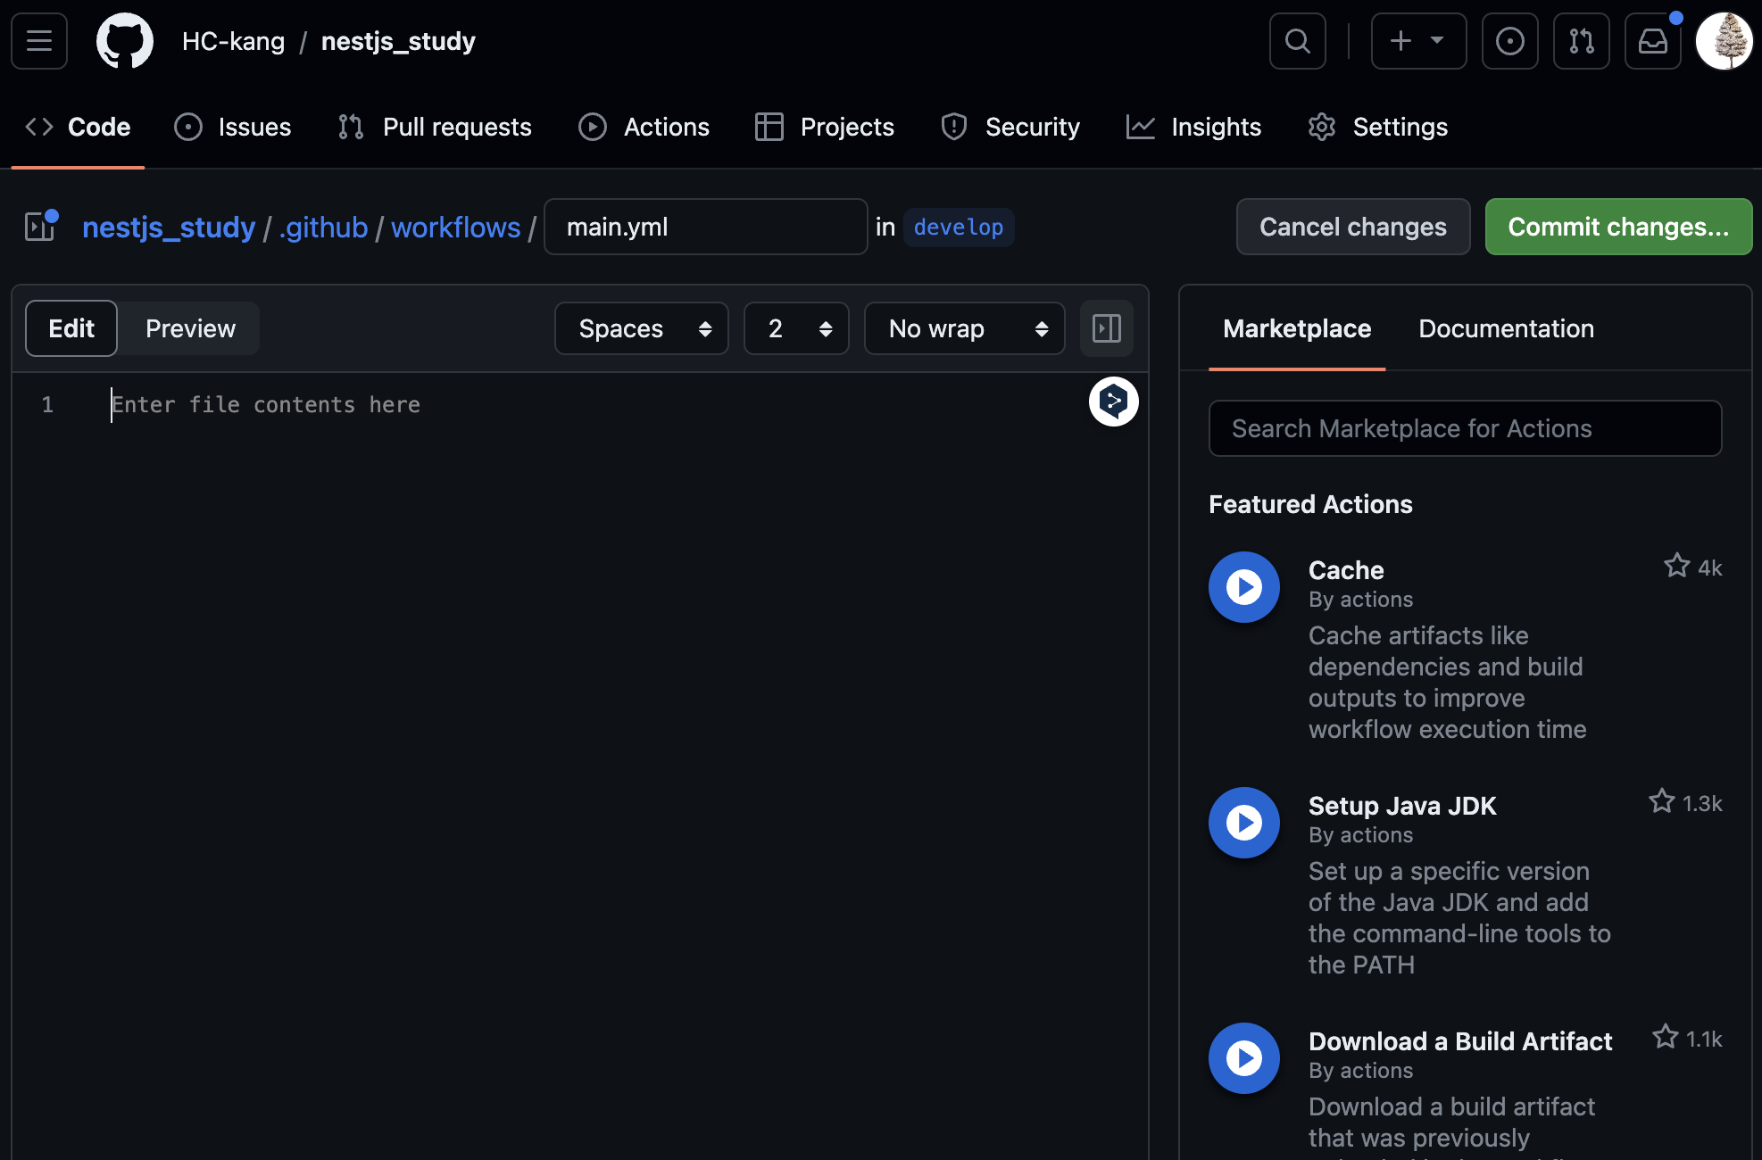Click the GitHub Octocat logo
1762x1160 pixels.
tap(124, 41)
